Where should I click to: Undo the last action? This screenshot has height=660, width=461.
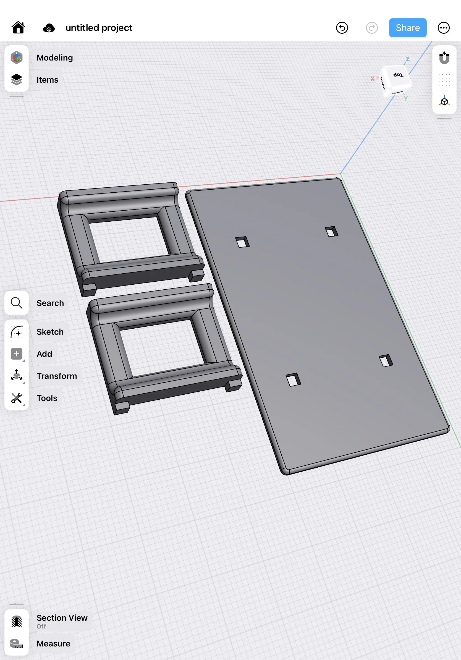click(x=342, y=28)
